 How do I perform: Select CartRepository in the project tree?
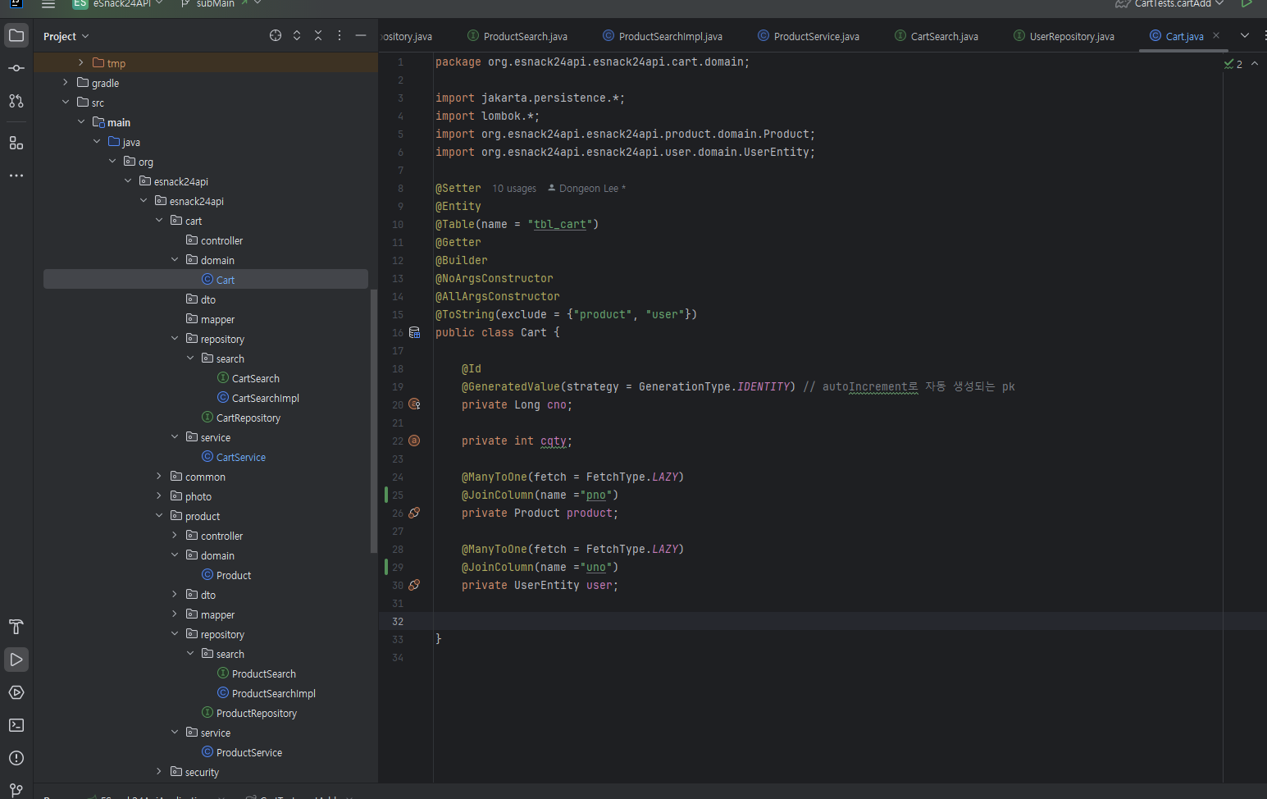[x=248, y=418]
